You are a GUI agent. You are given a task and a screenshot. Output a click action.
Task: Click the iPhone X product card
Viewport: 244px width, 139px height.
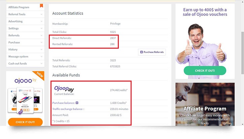[x=25, y=100]
